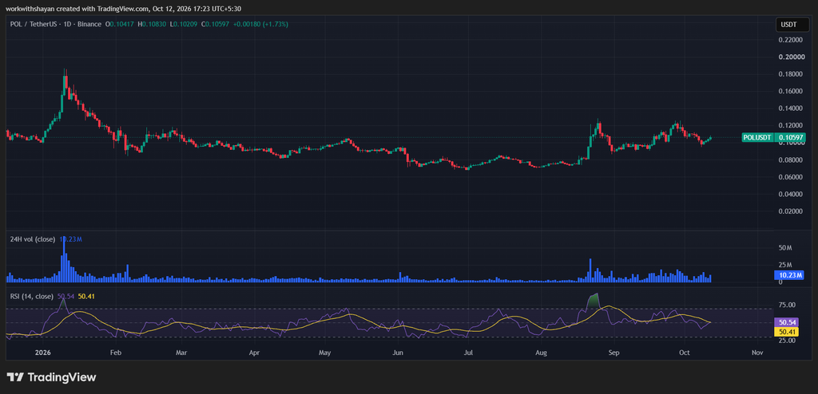Click the 24H vol (close) indicator label
The height and width of the screenshot is (394, 818).
click(34, 239)
